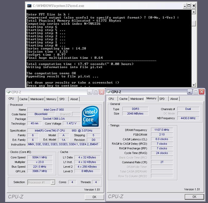The height and width of the screenshot is (203, 208).
Task: Maximize the cmd.exe window
Action: 189,6
